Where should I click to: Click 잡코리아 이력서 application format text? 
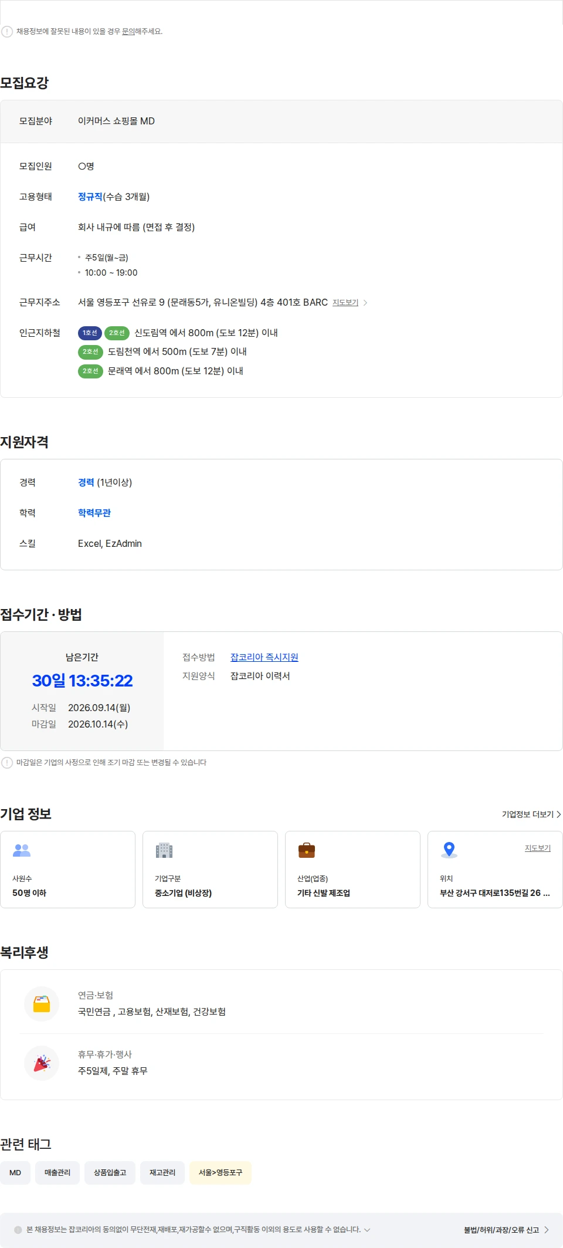pos(260,676)
